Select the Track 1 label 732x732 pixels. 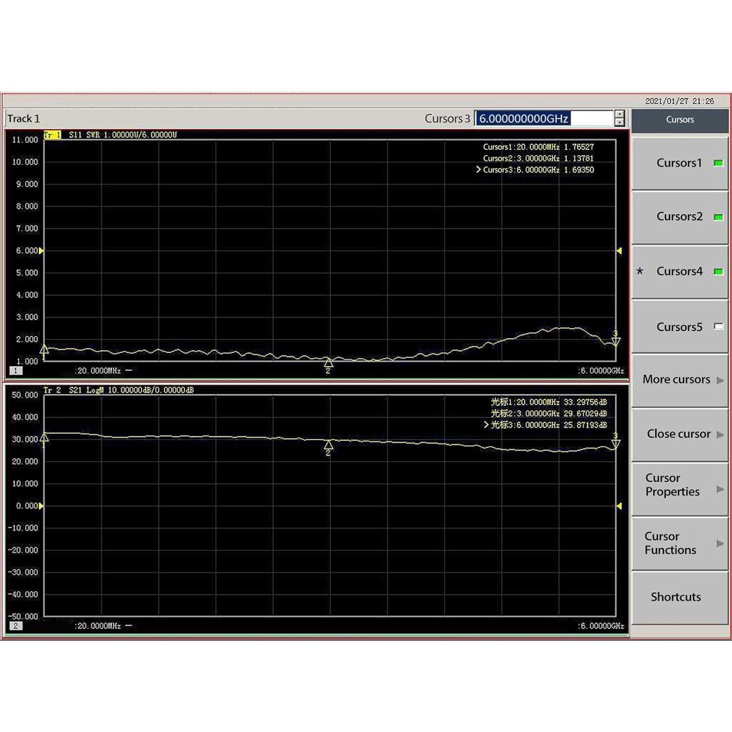[x=23, y=118]
